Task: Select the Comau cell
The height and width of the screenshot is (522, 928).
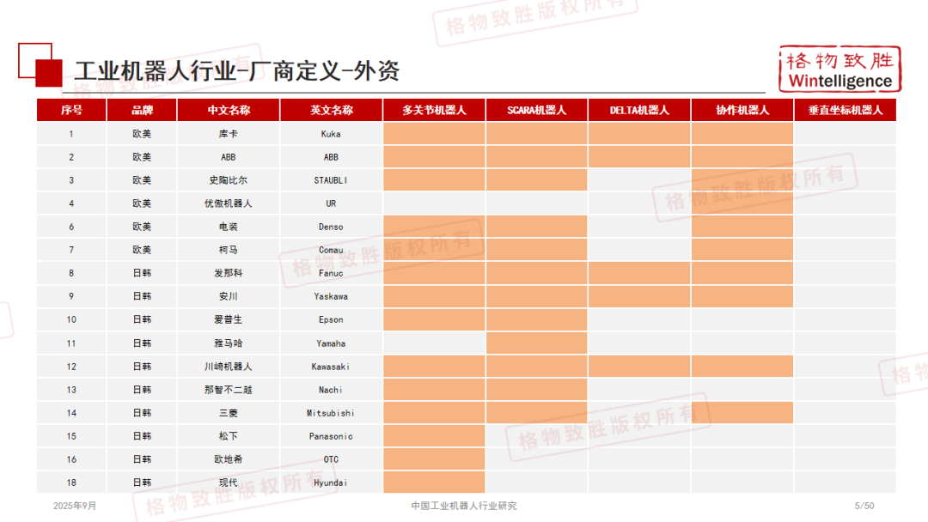Action: (x=332, y=250)
